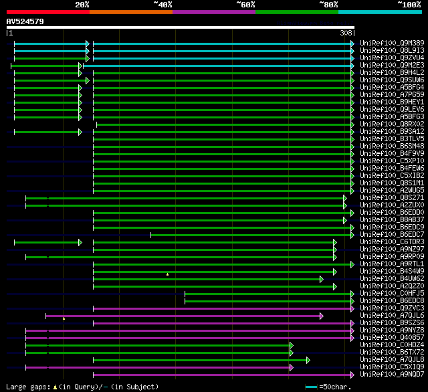The height and width of the screenshot is (392, 428).
Task: Open hit UniRef100_Q9M2E3
Action: pos(392,65)
